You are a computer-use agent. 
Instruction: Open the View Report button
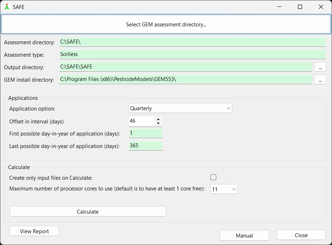34,231
